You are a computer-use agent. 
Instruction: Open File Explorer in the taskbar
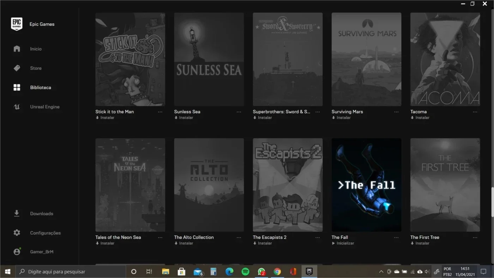[x=165, y=272]
